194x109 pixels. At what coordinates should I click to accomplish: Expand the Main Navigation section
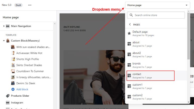(4, 26)
